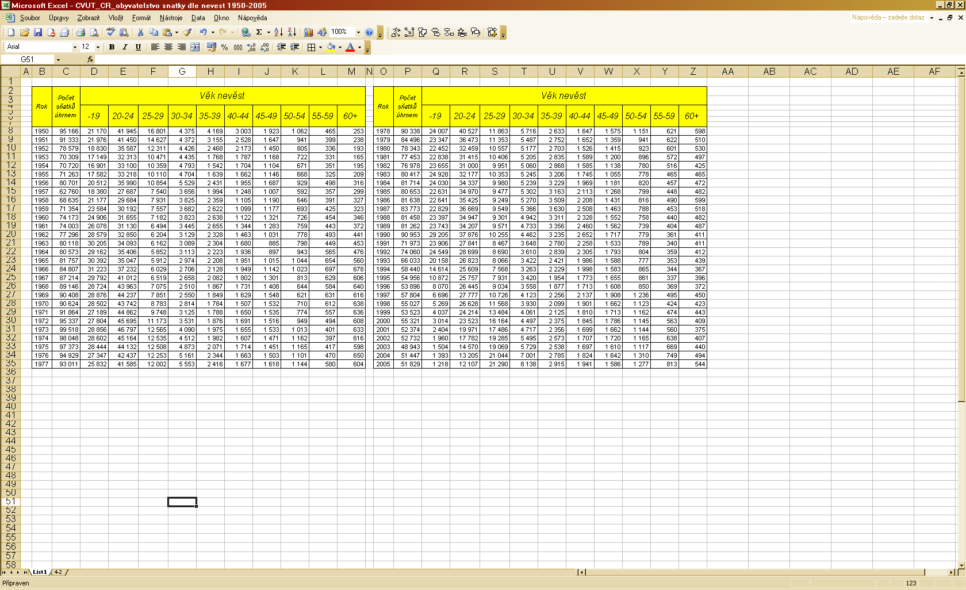Insert hyperlink via globe icon
This screenshot has height=590, width=966.
246,32
